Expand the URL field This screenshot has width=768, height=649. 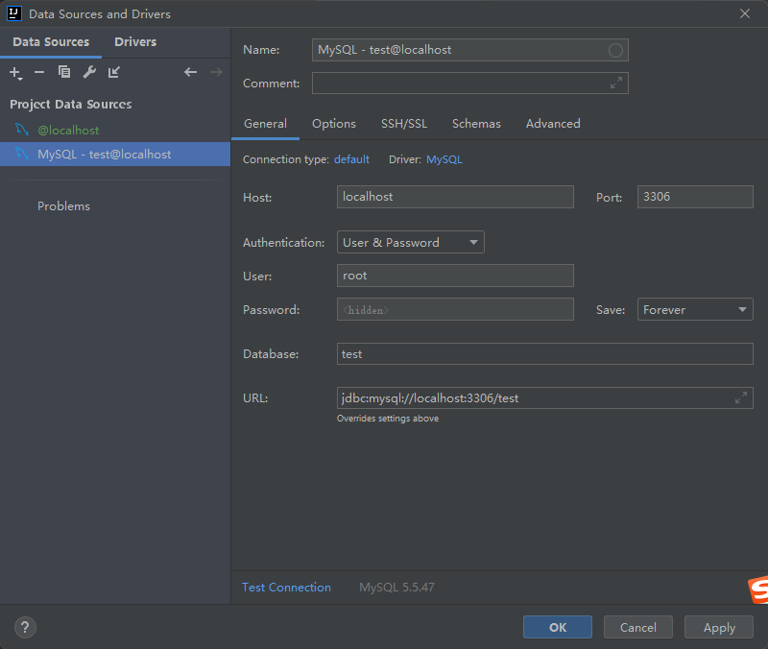[x=740, y=397]
